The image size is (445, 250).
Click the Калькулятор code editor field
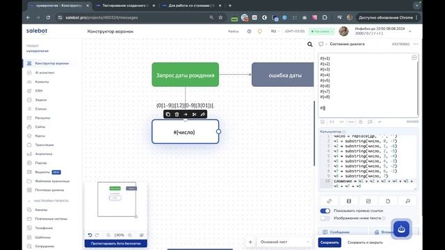click(x=369, y=162)
